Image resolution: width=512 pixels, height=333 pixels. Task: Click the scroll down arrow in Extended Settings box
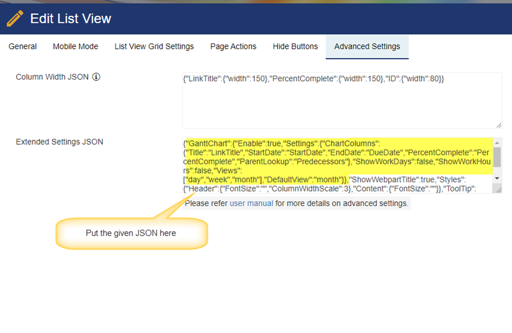pyautogui.click(x=497, y=178)
